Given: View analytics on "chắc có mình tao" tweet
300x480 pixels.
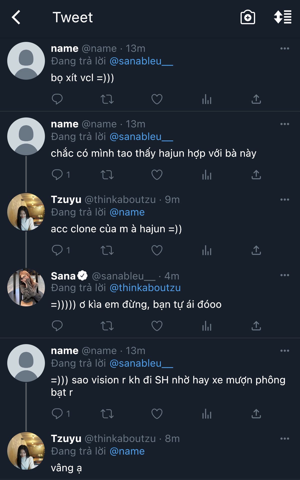Looking at the screenshot, I should (x=207, y=175).
